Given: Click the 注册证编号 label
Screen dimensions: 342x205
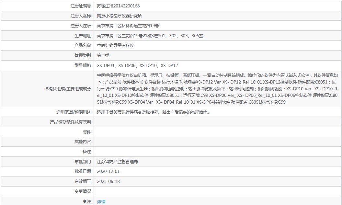Looking at the screenshot, I should tap(81, 6).
